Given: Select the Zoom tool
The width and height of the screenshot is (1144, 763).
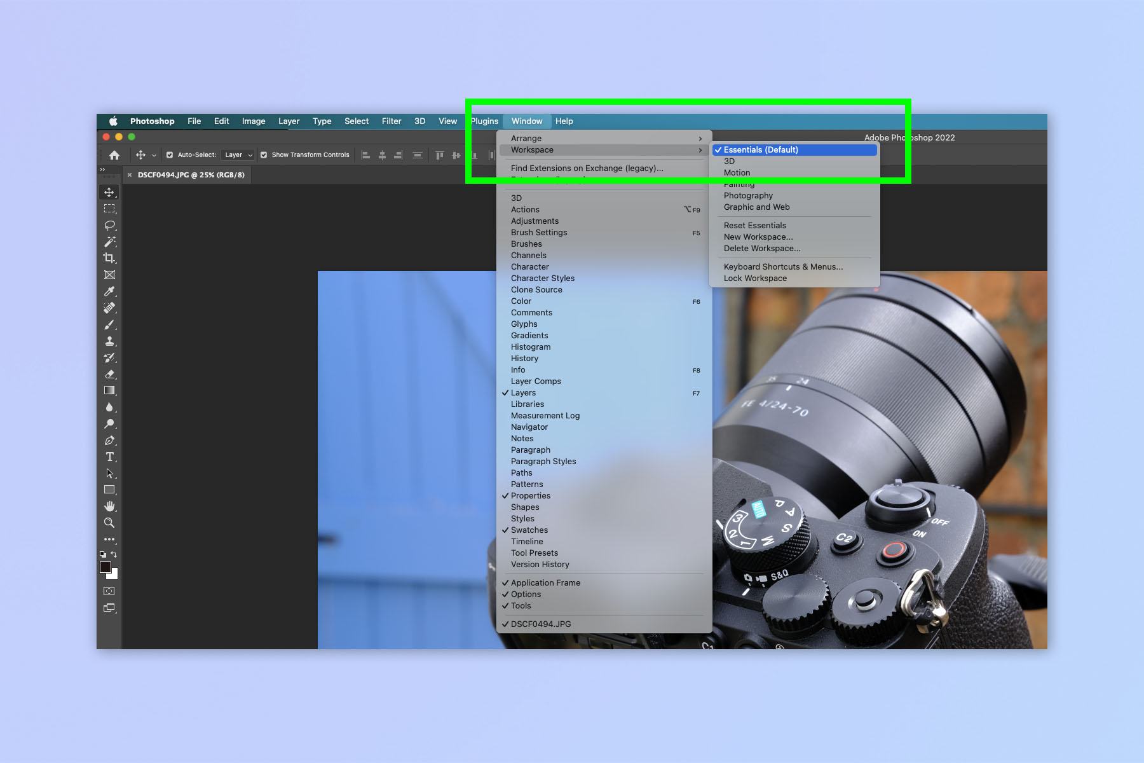Looking at the screenshot, I should (x=109, y=523).
